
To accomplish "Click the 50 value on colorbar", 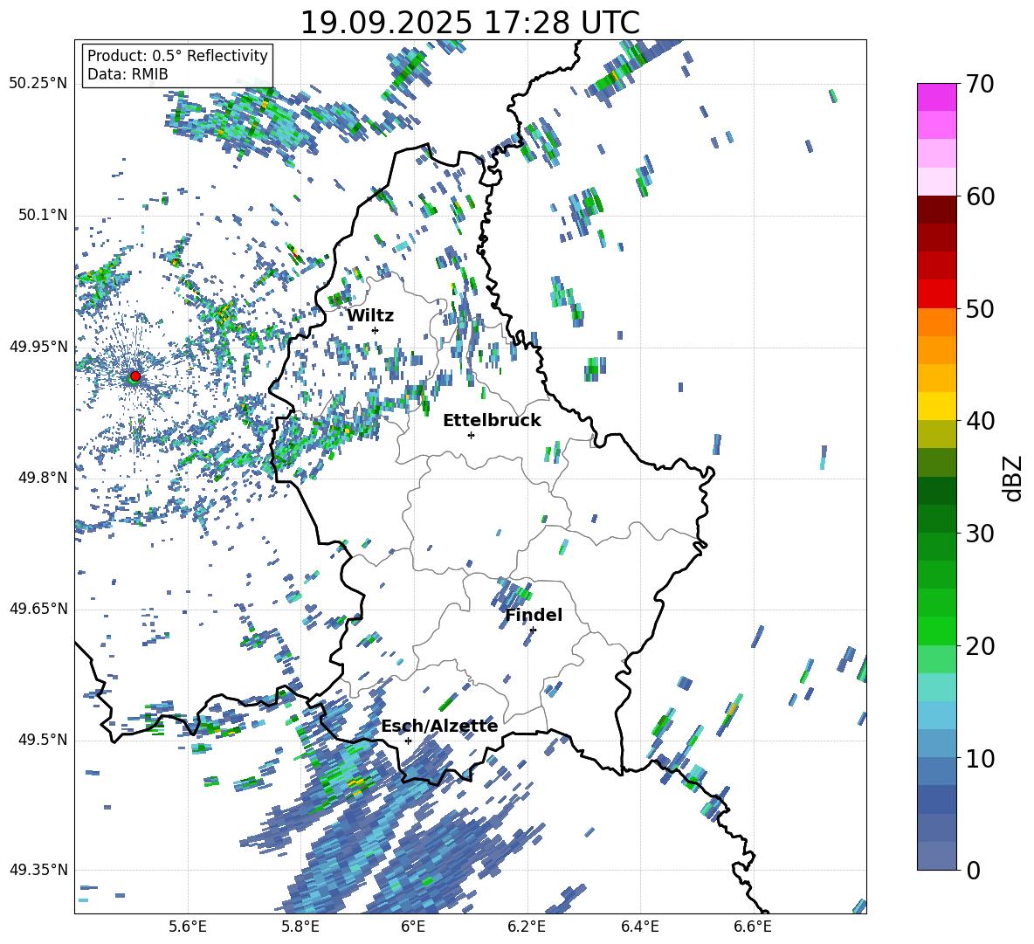I will click(x=980, y=308).
